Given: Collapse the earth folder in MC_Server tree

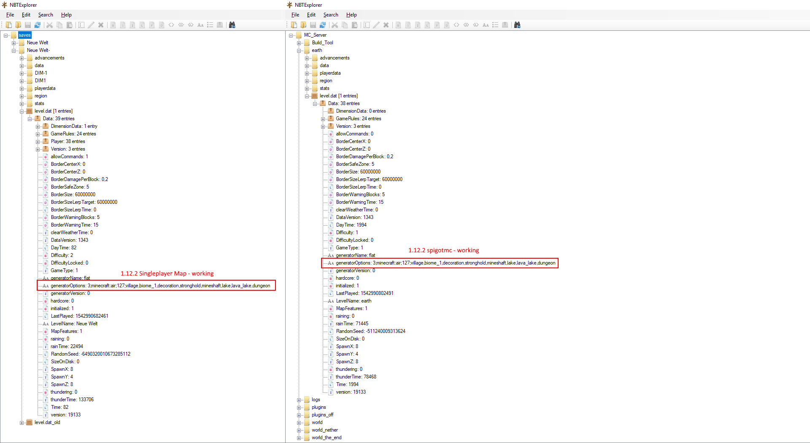Looking at the screenshot, I should (x=299, y=51).
